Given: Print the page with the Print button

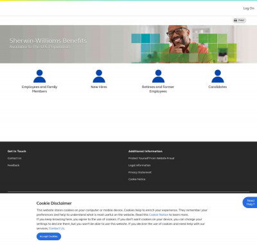Looking at the screenshot, I should pyautogui.click(x=239, y=21).
